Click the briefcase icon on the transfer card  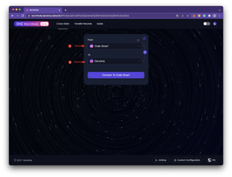click(145, 38)
